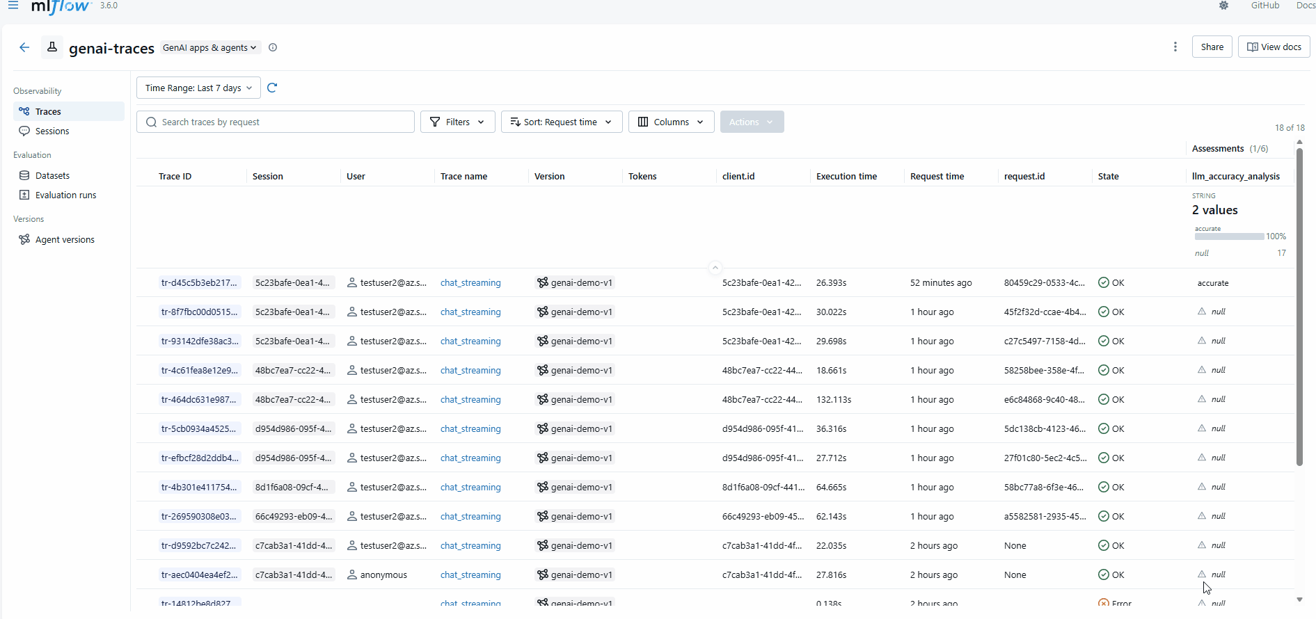Open trace tr-d45c5b3eb217 link

tap(199, 282)
